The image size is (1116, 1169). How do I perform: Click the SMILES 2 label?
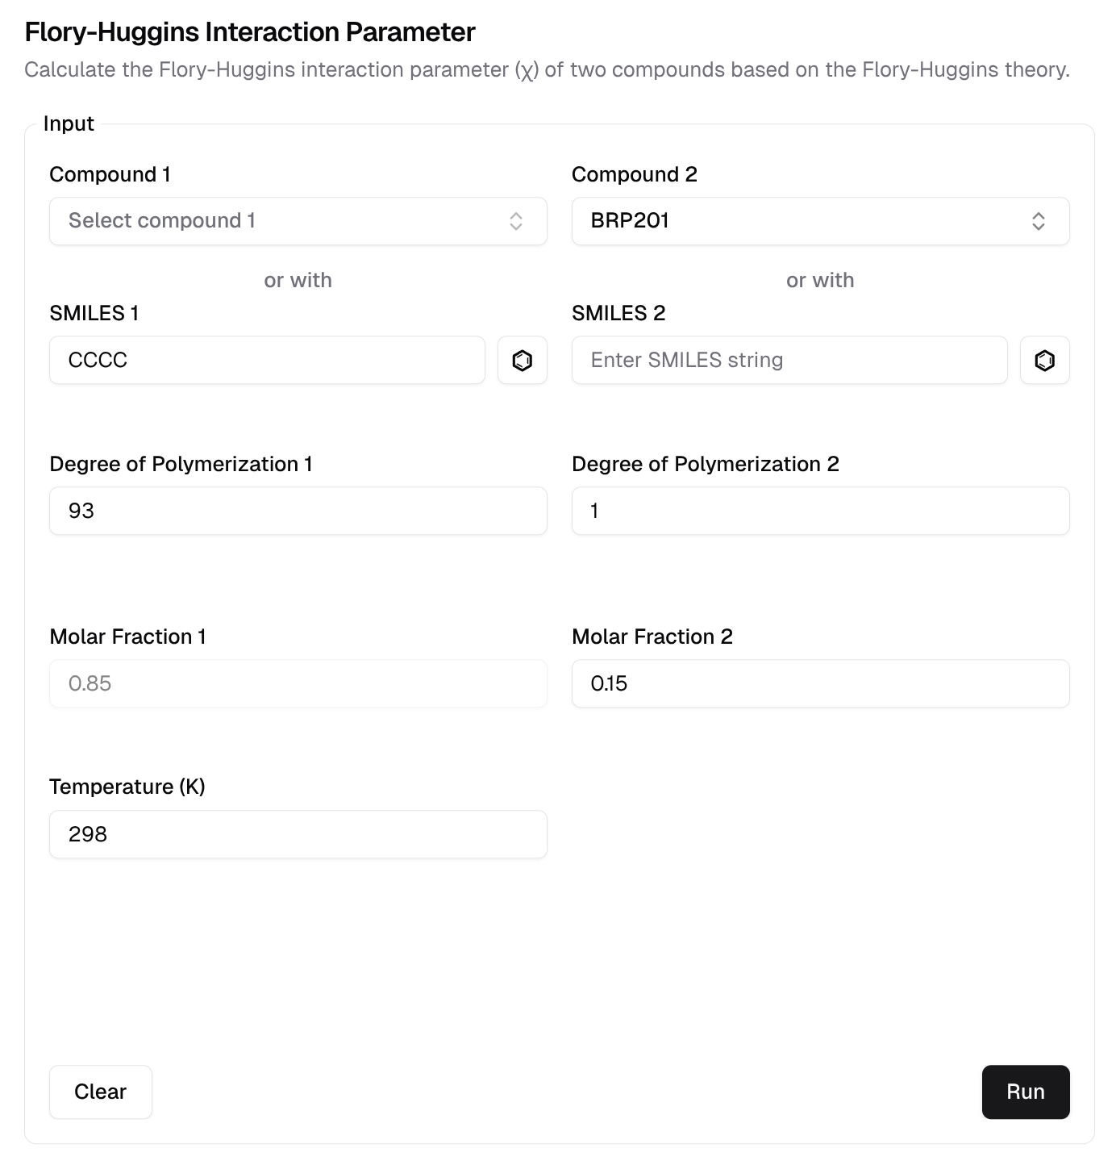click(618, 313)
